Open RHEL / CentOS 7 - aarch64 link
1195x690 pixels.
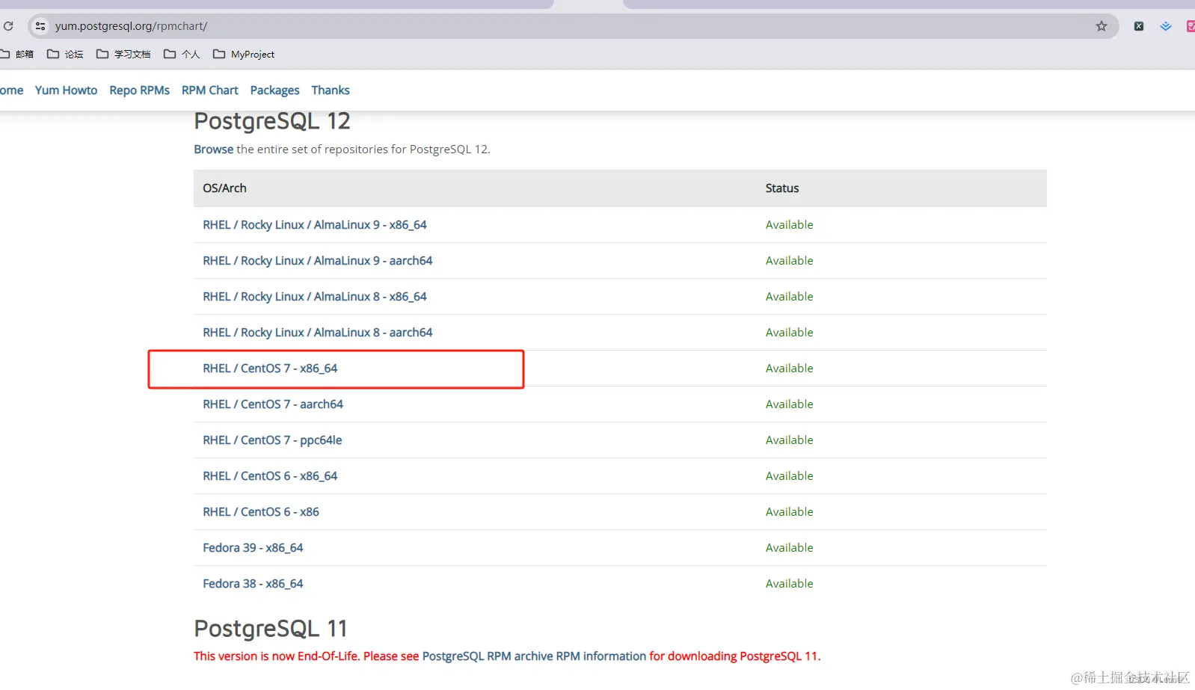pos(273,404)
